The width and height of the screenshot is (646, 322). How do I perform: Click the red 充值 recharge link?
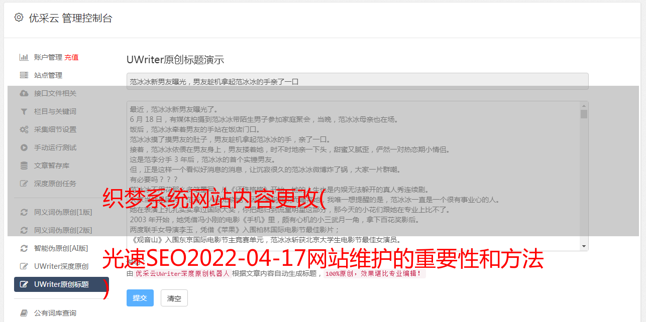coord(71,57)
